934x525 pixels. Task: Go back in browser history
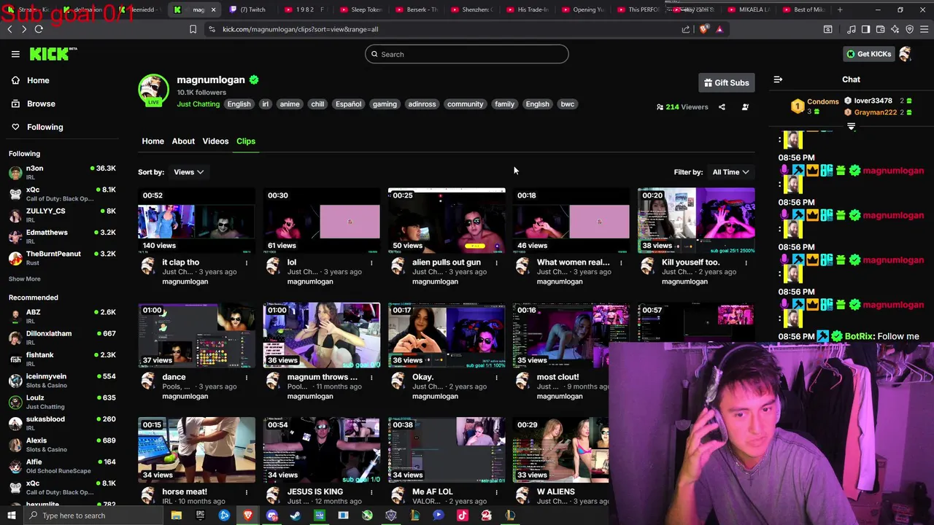point(9,29)
